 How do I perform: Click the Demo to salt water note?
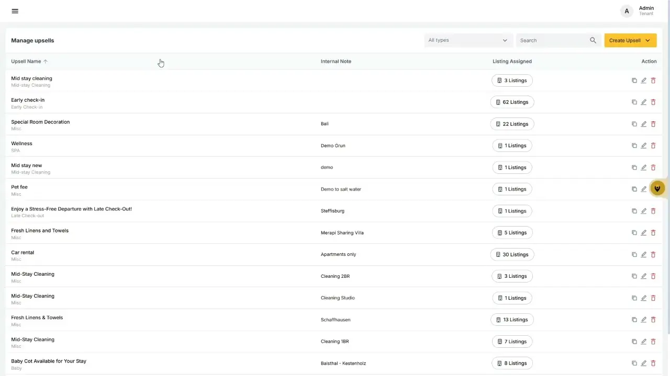pyautogui.click(x=341, y=189)
